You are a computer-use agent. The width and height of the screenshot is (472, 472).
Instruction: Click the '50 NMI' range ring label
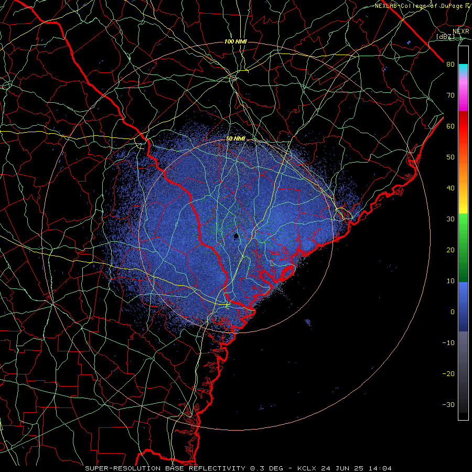(235, 138)
